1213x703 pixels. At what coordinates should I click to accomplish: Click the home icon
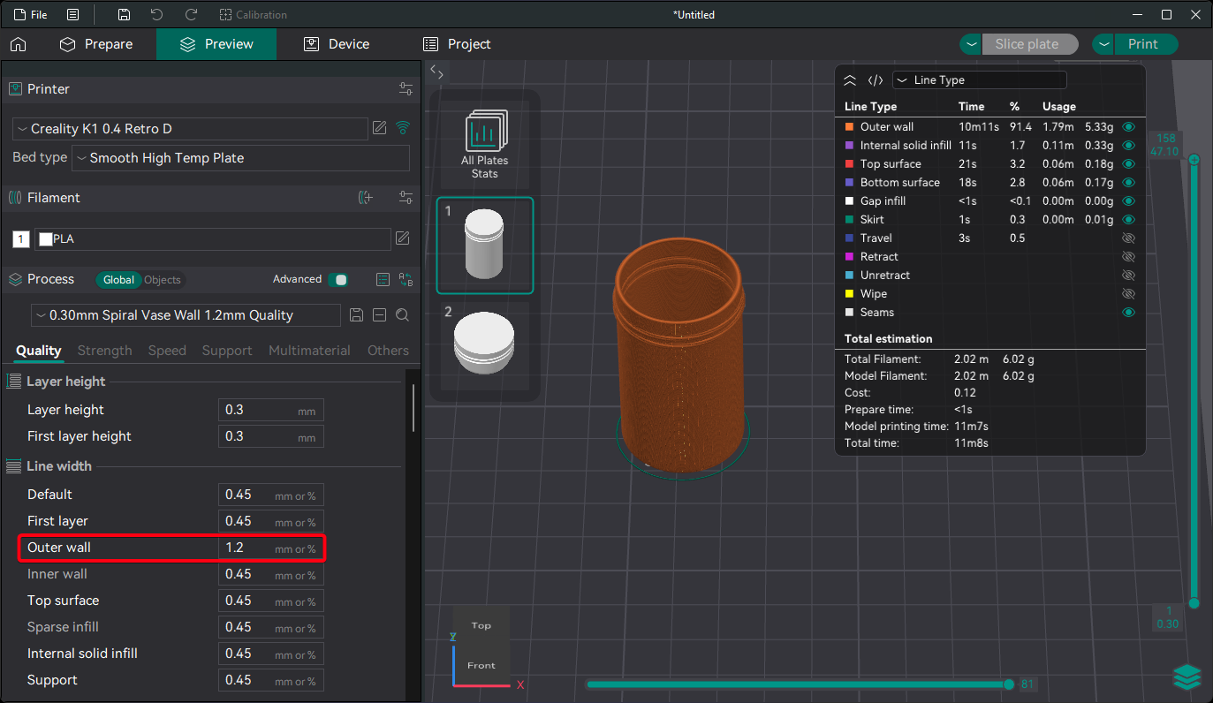click(x=18, y=44)
